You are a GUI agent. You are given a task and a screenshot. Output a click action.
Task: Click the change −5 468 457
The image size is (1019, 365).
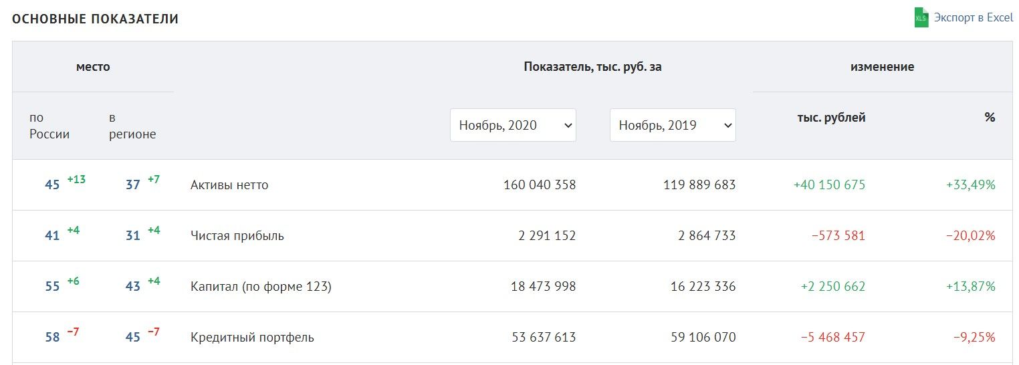(x=833, y=338)
